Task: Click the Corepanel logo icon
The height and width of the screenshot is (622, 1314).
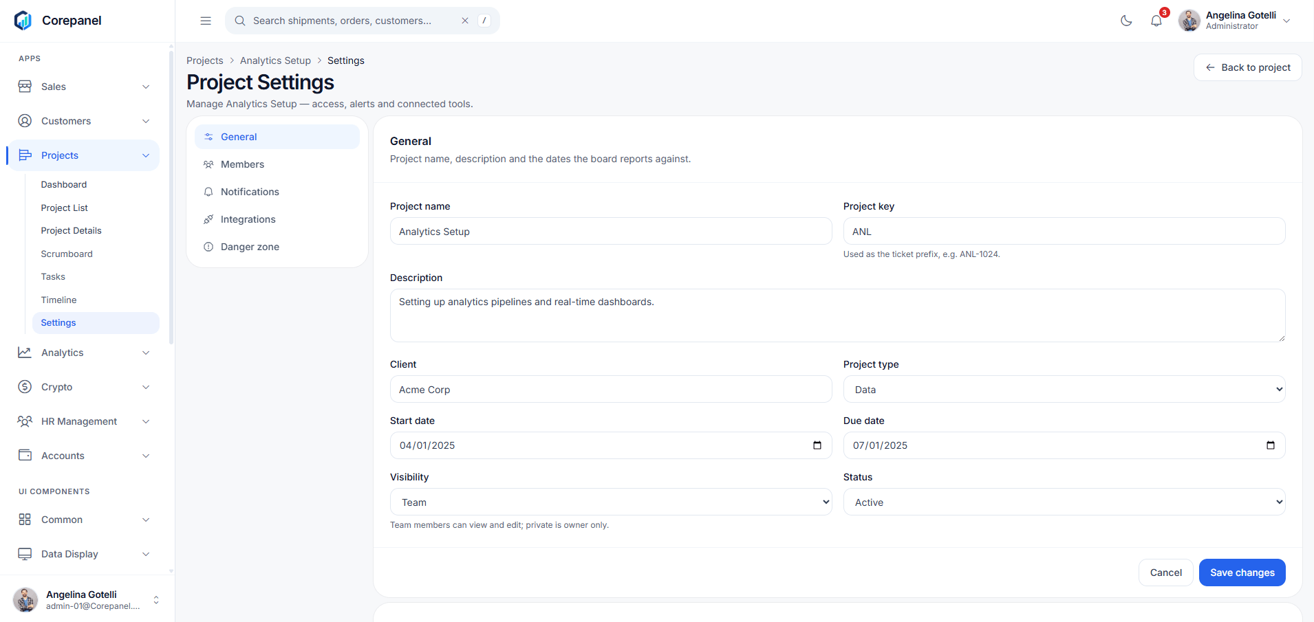Action: point(23,21)
